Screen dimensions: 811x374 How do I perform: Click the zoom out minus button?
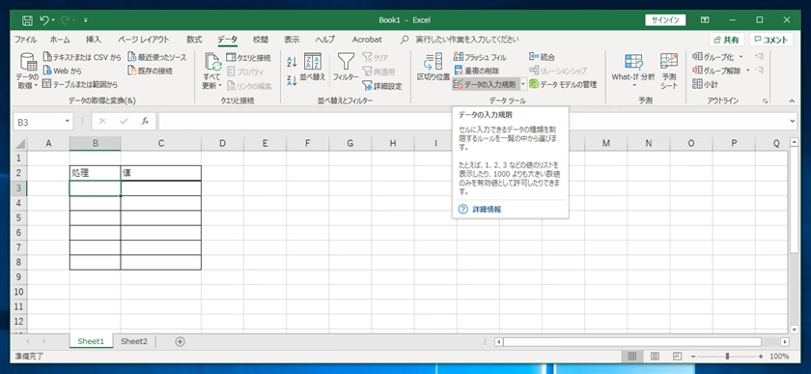[693, 357]
